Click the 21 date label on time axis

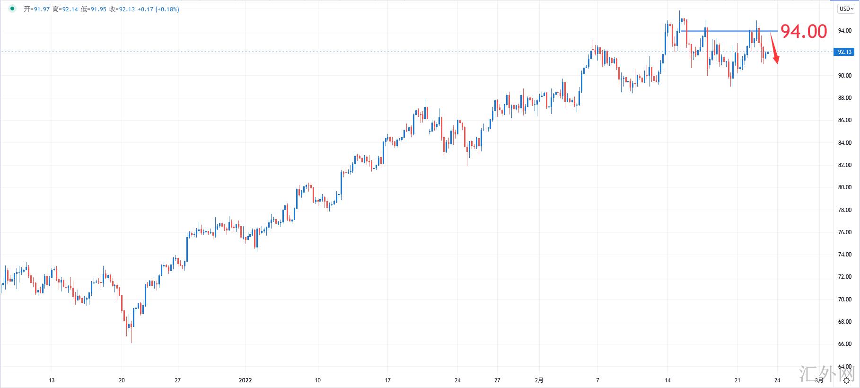click(737, 380)
